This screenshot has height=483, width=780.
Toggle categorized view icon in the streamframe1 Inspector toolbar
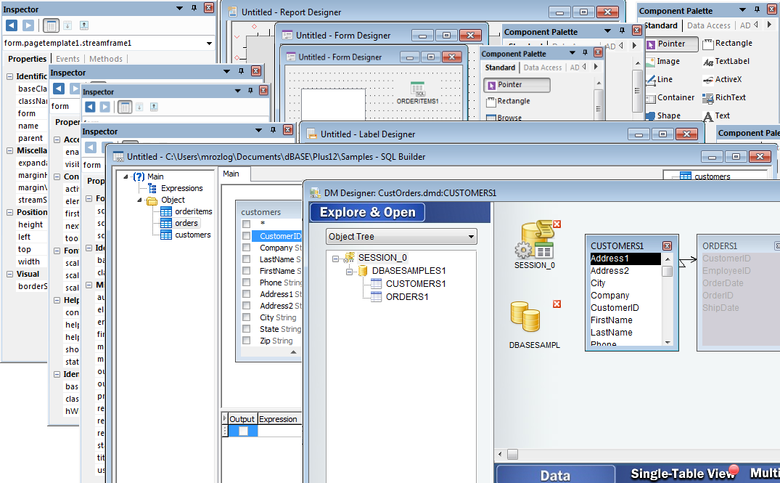[x=51, y=25]
